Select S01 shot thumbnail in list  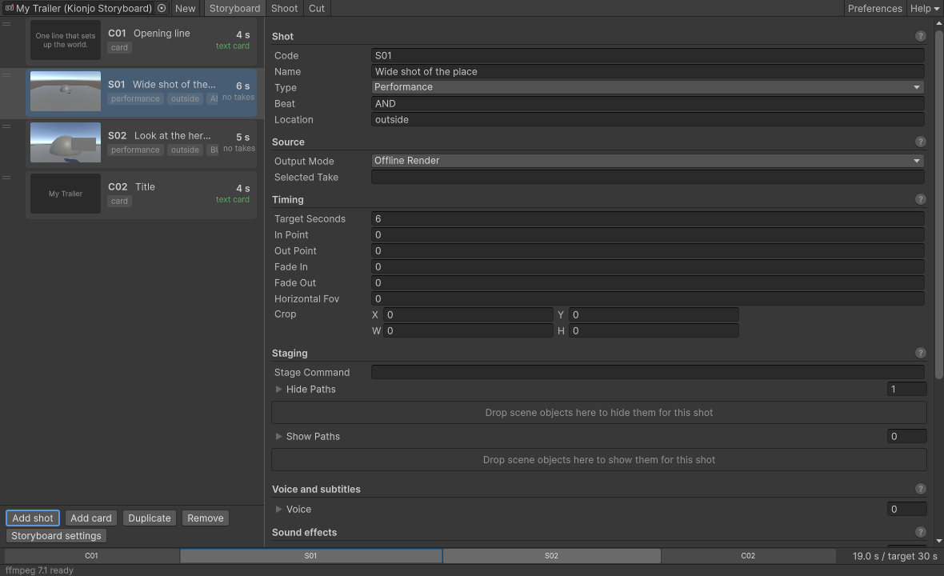[x=66, y=91]
